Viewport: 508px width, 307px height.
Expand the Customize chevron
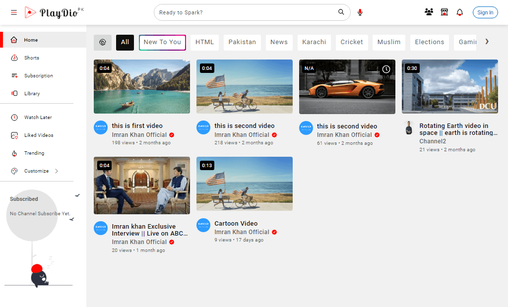[x=57, y=171]
